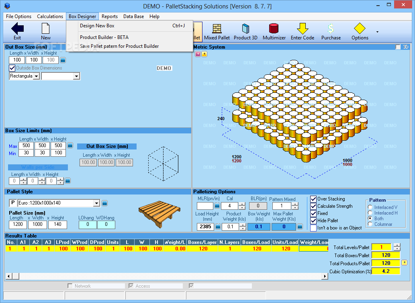Create a New document from toolbar
This screenshot has width=415, height=303.
[x=45, y=31]
